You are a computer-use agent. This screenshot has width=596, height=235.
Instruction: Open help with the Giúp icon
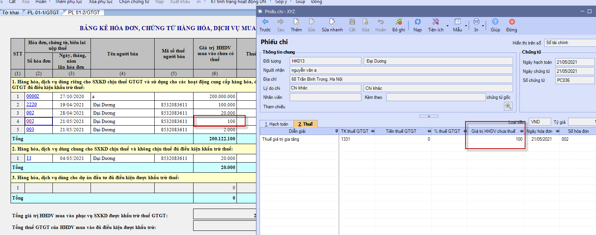coord(495,22)
